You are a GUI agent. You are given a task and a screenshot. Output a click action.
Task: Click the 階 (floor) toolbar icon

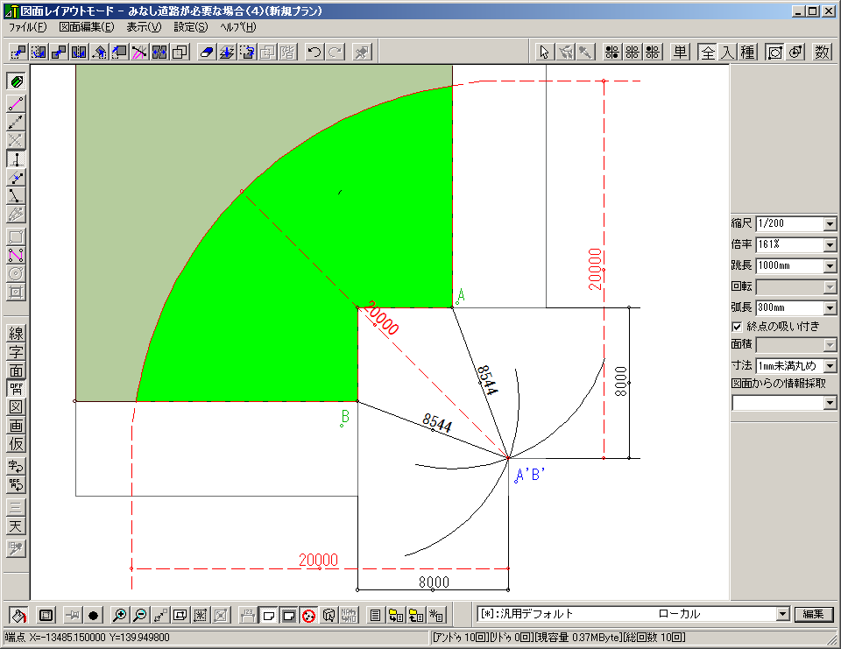(287, 52)
